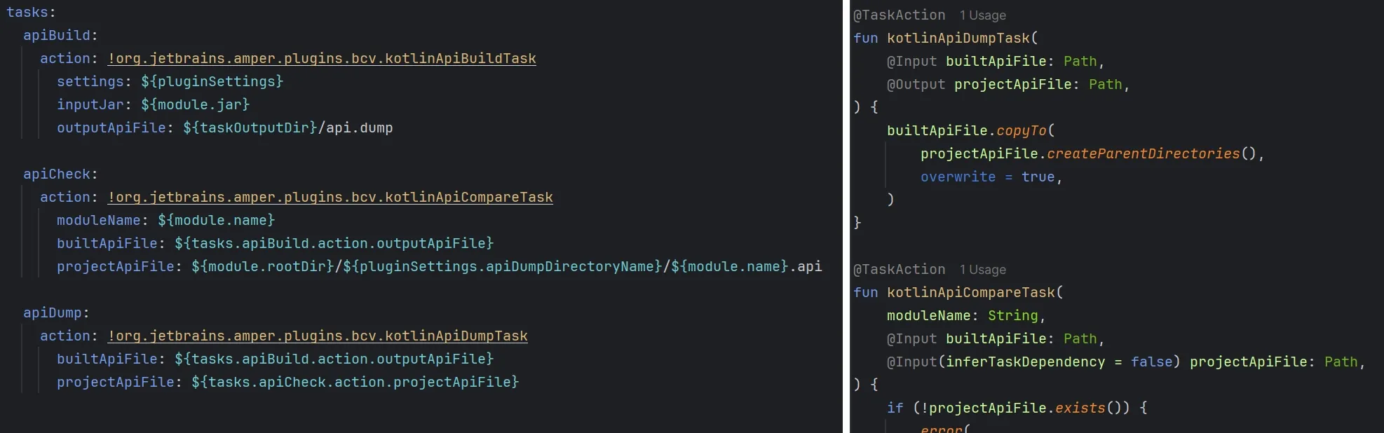Screen dimensions: 1384x433
Task: Follow the kotlinApiCompareTask link in the YAML
Action: (x=330, y=198)
